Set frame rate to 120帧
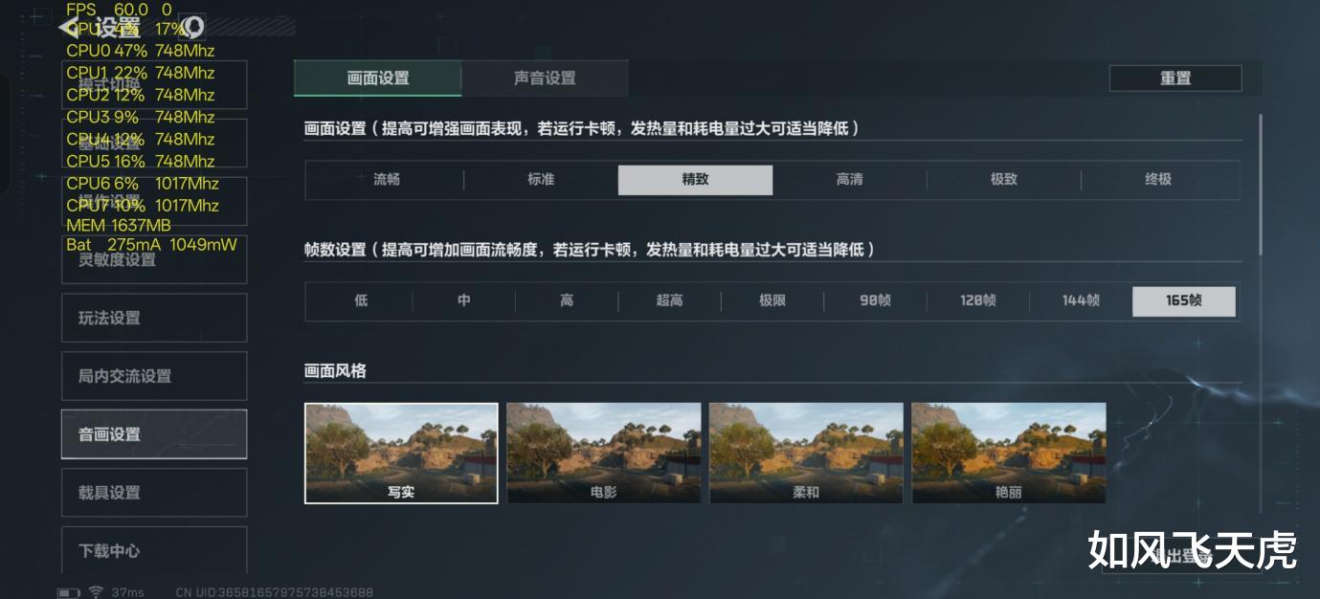This screenshot has width=1320, height=599. click(x=977, y=300)
